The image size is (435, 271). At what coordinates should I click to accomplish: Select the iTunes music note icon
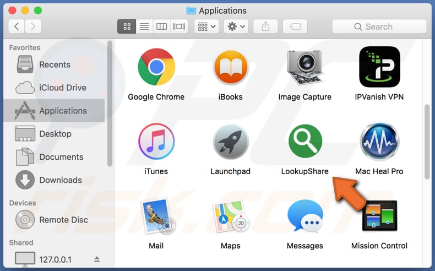[156, 142]
